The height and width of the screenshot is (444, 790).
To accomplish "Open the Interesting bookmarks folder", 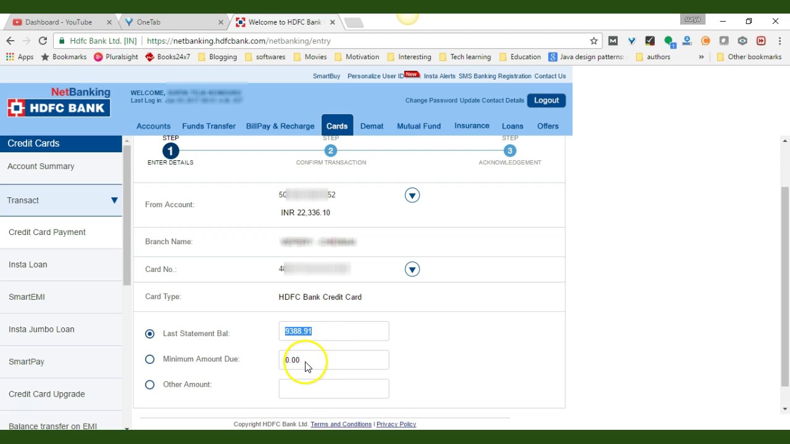I will click(x=409, y=57).
